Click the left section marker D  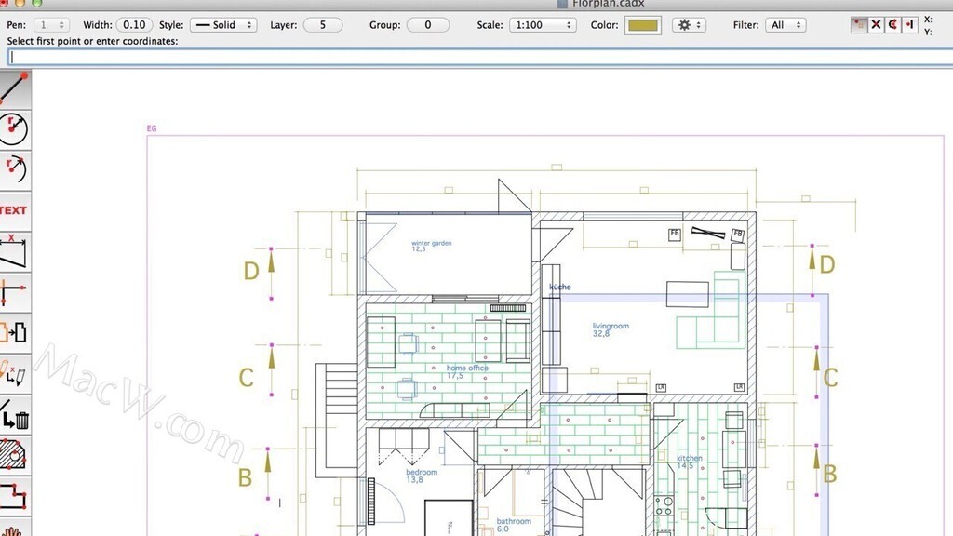point(251,271)
